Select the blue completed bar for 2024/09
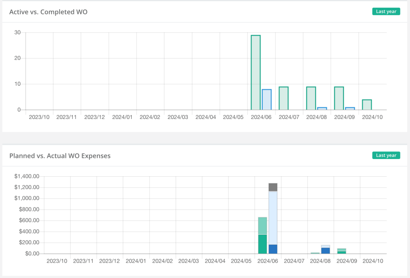The width and height of the screenshot is (410, 278). (350, 108)
